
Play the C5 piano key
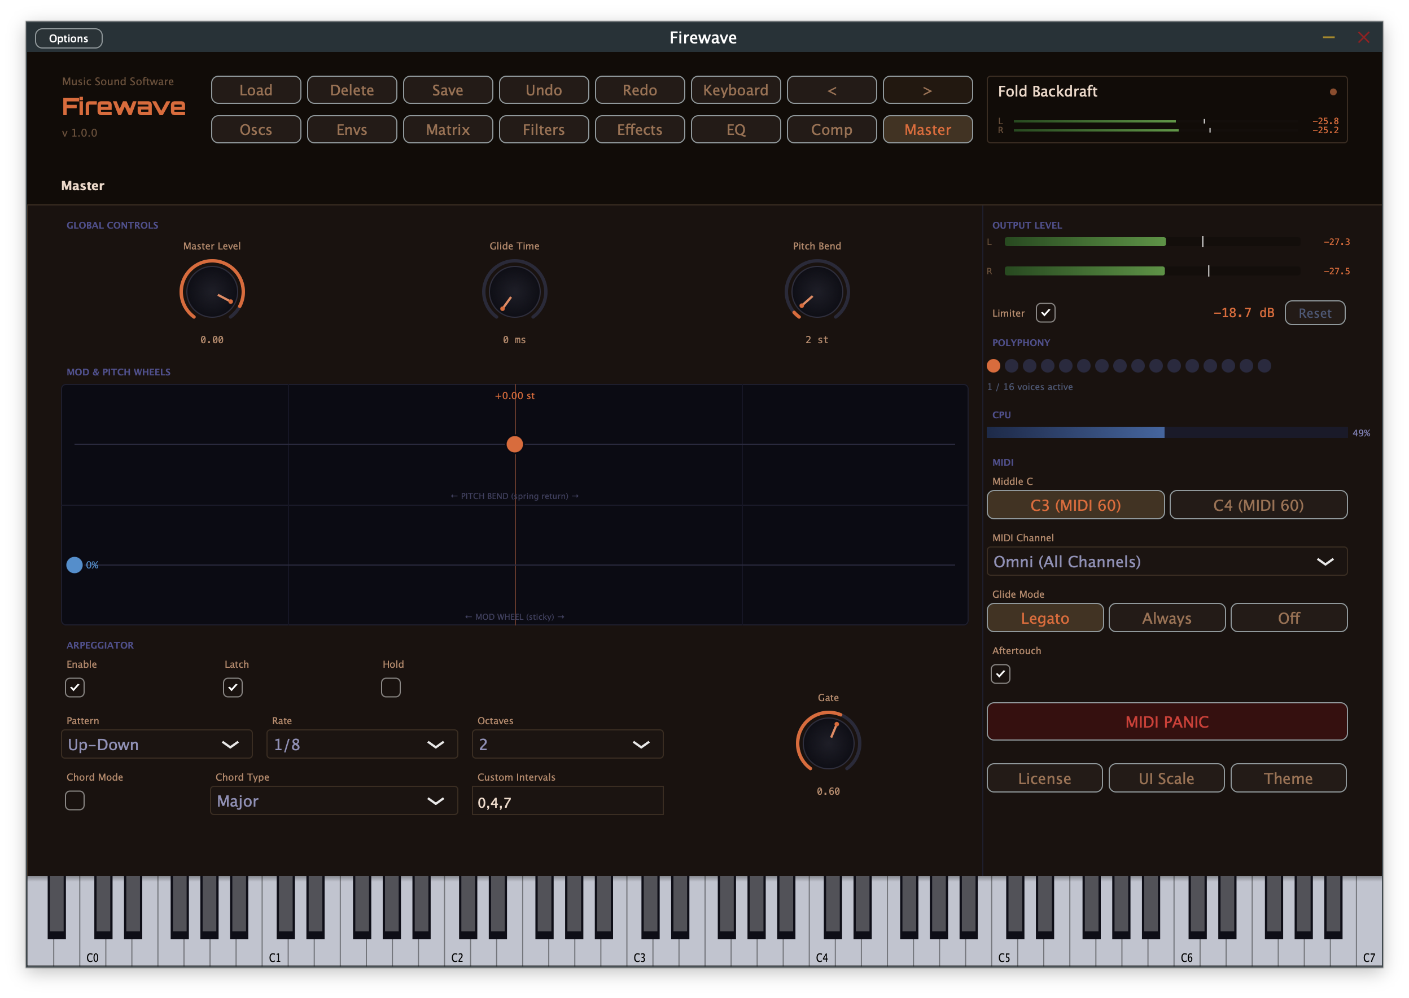click(1004, 951)
